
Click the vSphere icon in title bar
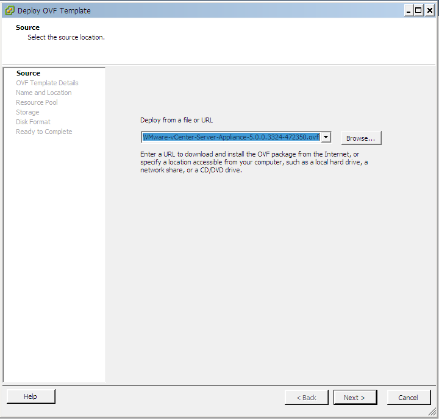pyautogui.click(x=10, y=10)
